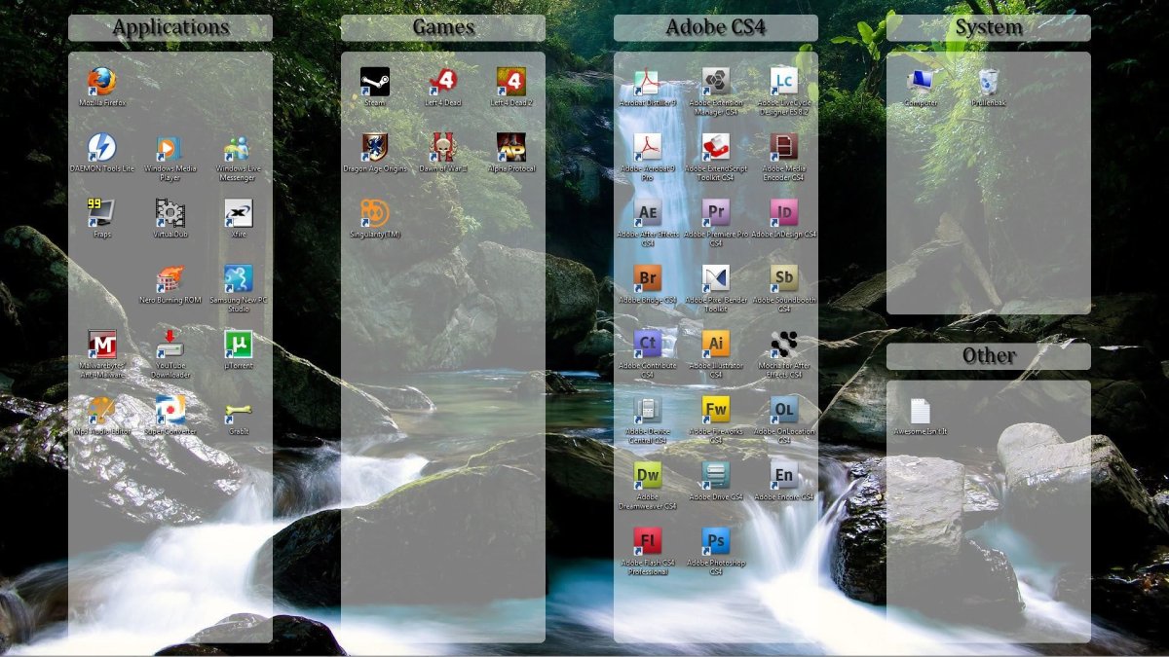Click the Adobe Dreamweaver CS4 shortcut

click(648, 476)
